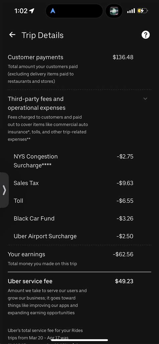
Task: Tap the app thumbnail in Dynamic Island
Action: click(x=114, y=11)
